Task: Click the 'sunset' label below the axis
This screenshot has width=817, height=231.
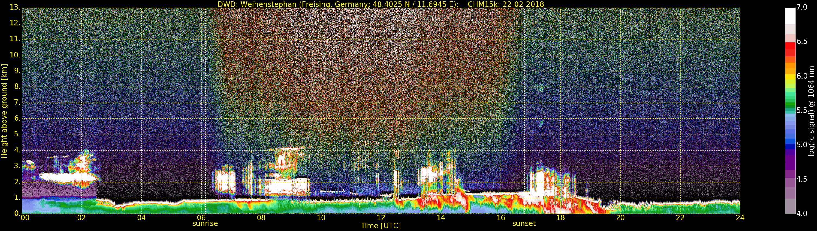Action: point(524,223)
